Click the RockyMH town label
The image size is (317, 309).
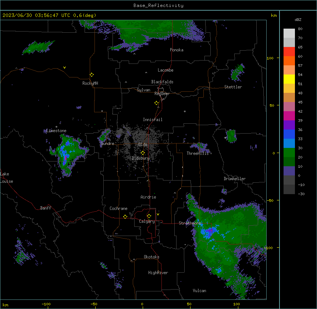[90, 83]
